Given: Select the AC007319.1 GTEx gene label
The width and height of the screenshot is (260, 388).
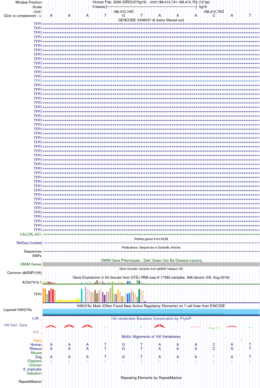Looking at the screenshot, I should (x=32, y=282).
